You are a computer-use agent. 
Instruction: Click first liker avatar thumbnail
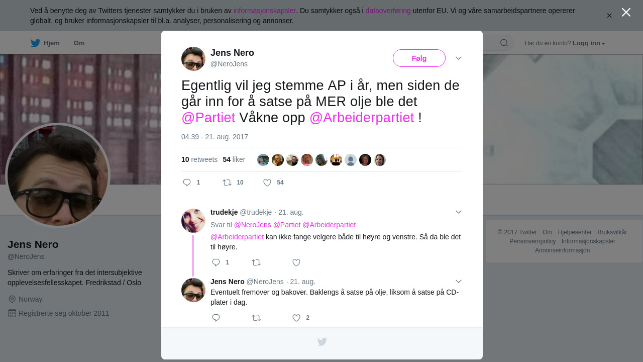(x=263, y=160)
